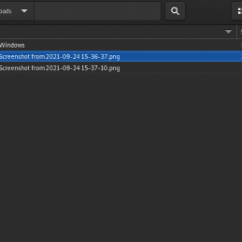Click the word Screenshot in the 15-37-10 file
Screen dimensions: 242x242
(x=15, y=68)
